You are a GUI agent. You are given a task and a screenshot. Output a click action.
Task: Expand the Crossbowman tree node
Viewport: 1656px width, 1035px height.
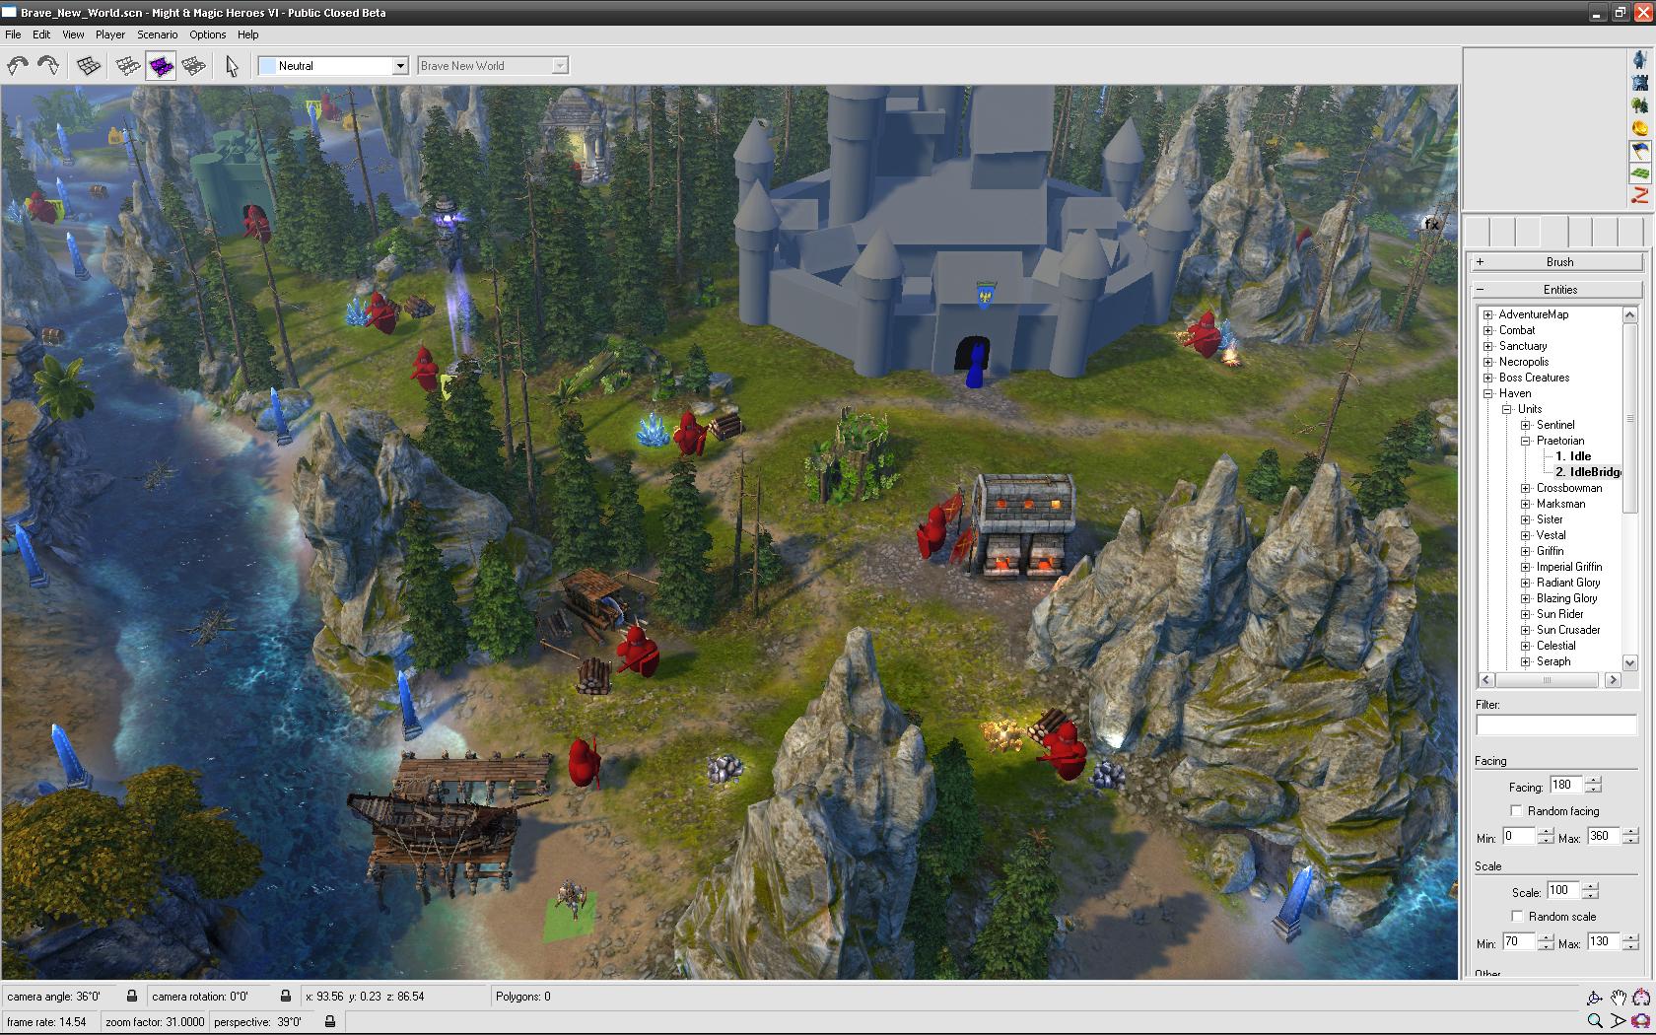click(1526, 488)
